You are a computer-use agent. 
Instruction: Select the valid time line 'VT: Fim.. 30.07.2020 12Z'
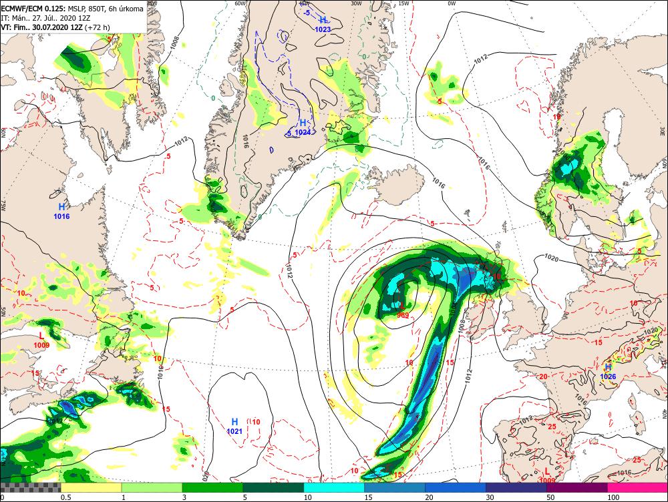click(41, 27)
